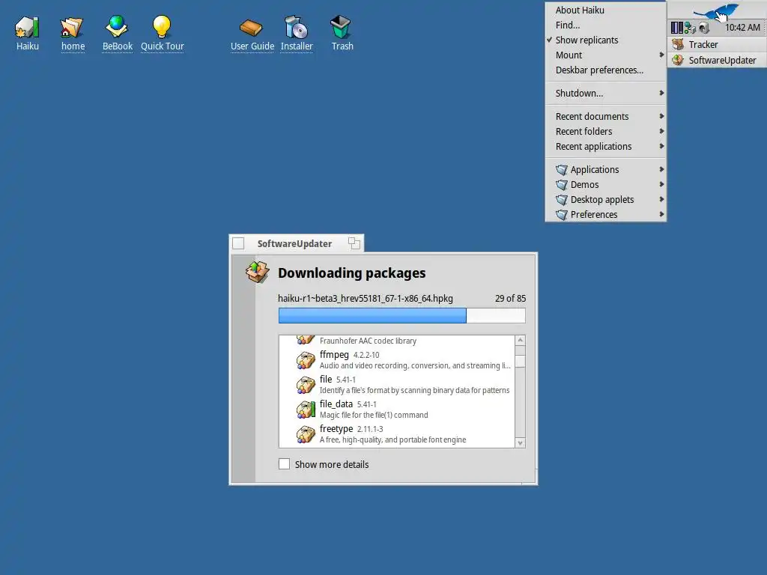Screen dimensions: 767x575
Task: Expand the Desktop applets submenu arrow
Action: pyautogui.click(x=661, y=199)
